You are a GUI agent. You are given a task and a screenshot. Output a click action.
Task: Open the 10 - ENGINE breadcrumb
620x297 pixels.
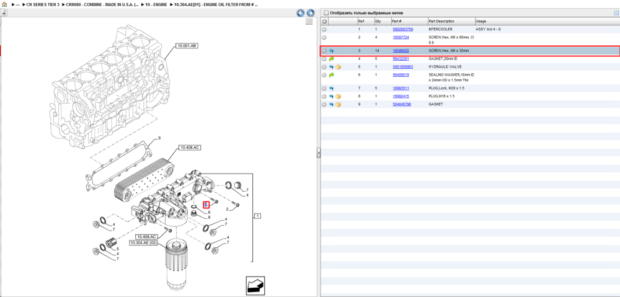click(155, 5)
